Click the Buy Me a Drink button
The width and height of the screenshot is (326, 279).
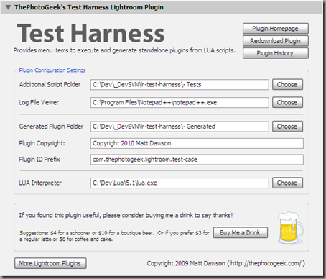(241, 232)
